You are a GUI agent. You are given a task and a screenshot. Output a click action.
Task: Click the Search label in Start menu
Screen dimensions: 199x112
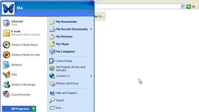60,100
